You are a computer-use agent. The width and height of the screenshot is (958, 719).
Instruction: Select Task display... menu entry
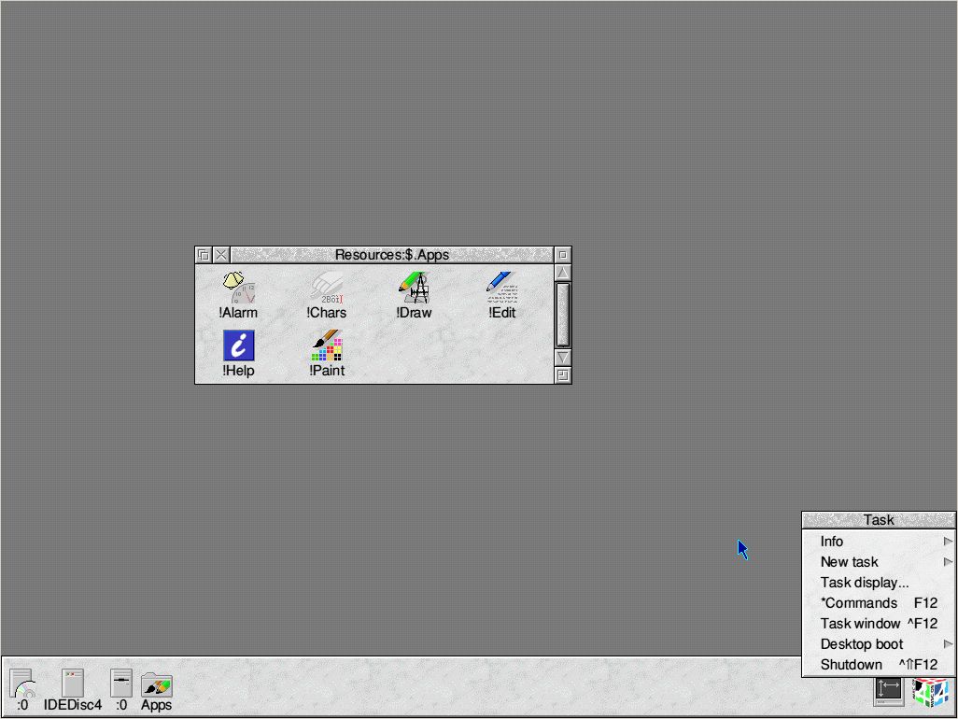tap(879, 583)
